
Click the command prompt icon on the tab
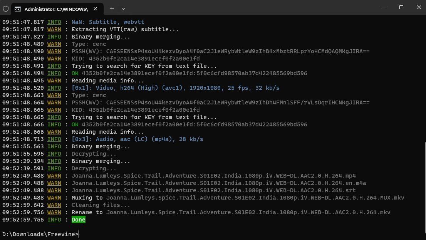click(18, 8)
